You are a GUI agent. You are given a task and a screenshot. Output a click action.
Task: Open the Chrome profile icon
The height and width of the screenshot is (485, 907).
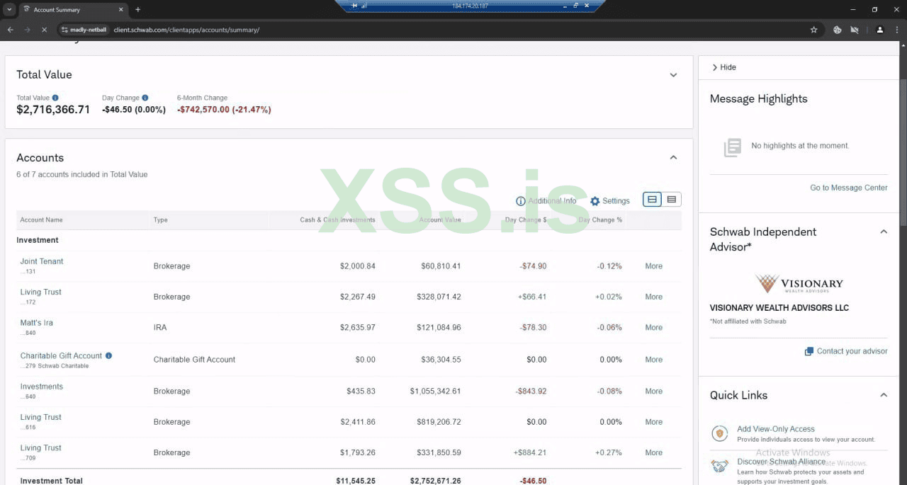click(880, 30)
